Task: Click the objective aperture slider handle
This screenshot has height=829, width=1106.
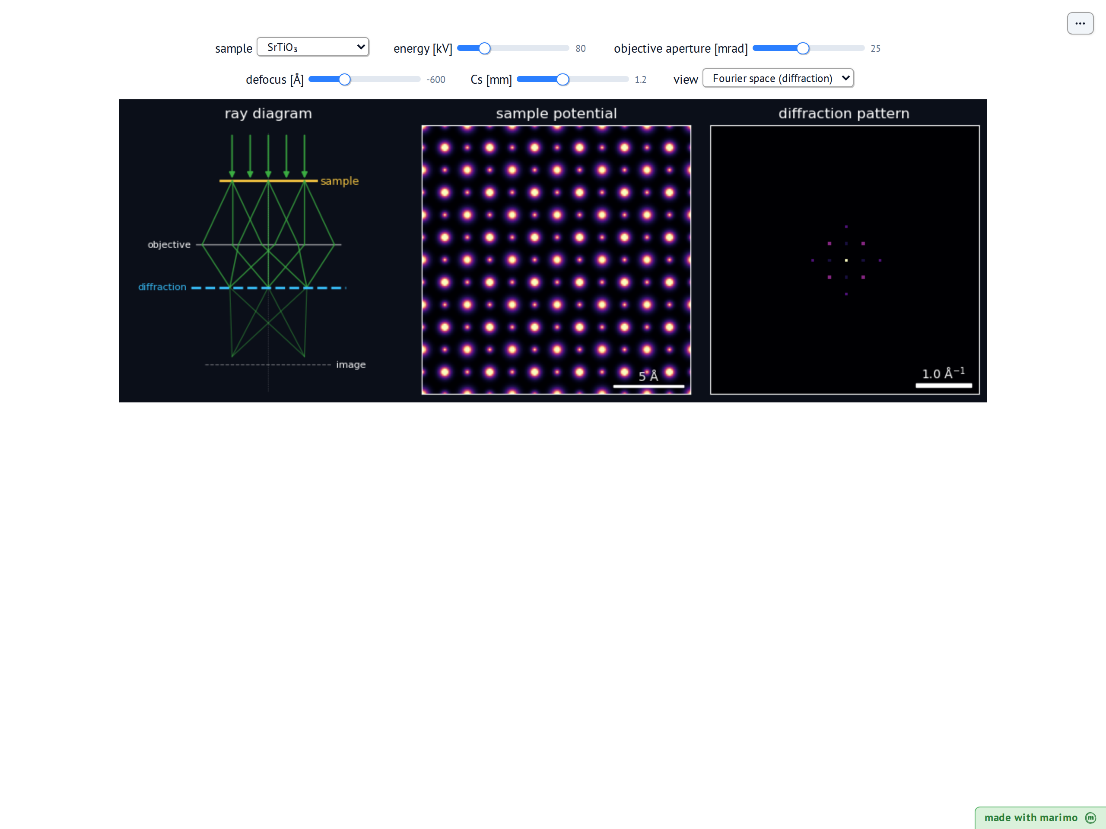Action: [803, 48]
